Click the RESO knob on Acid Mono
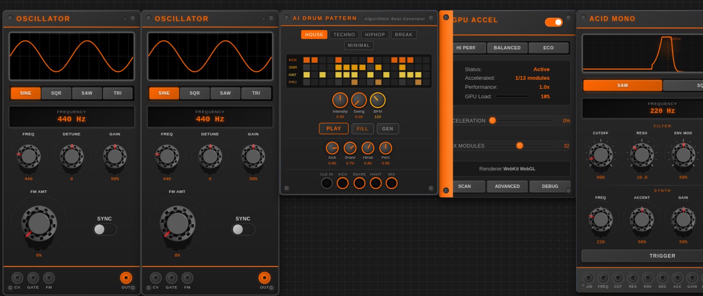The height and width of the screenshot is (296, 703). coord(642,155)
